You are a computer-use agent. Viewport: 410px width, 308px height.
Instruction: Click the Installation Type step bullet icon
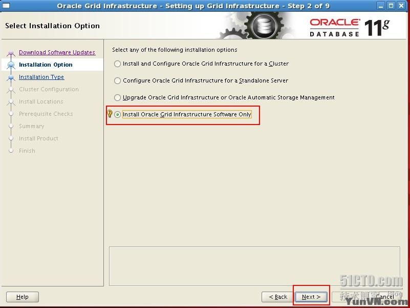(x=11, y=77)
